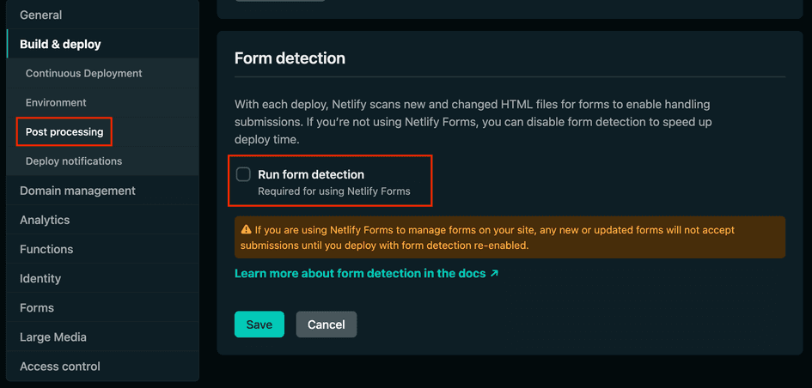Click the Cancel button
The width and height of the screenshot is (812, 388).
pyautogui.click(x=327, y=324)
